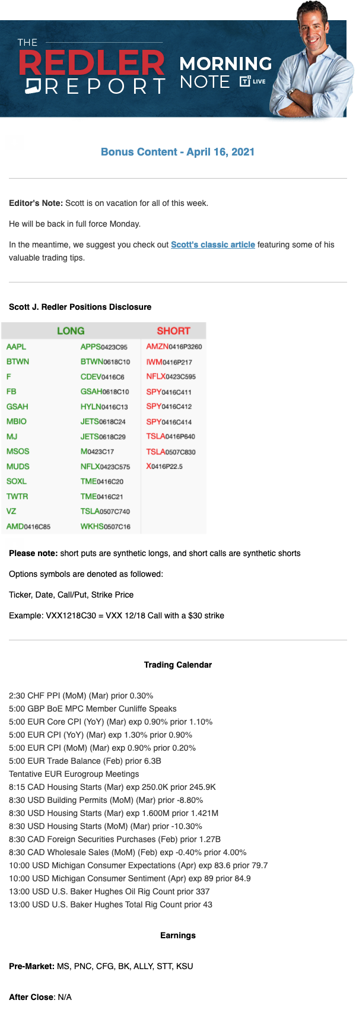Click the "Bonus Content - April 16, 2021" heading
This screenshot has width=356, height=1016.
tap(177, 152)
